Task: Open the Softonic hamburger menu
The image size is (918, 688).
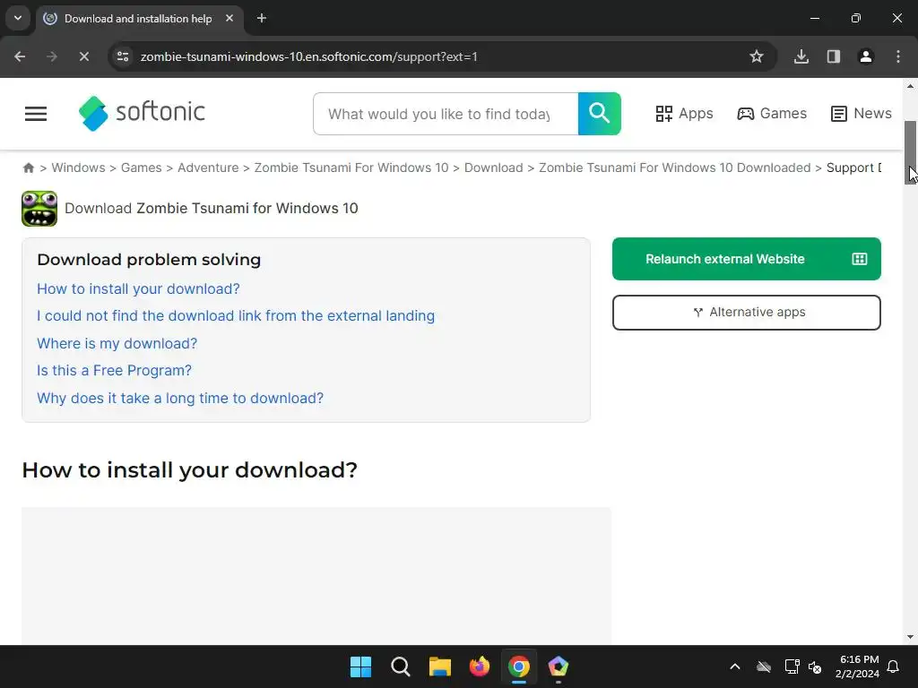Action: [x=36, y=114]
